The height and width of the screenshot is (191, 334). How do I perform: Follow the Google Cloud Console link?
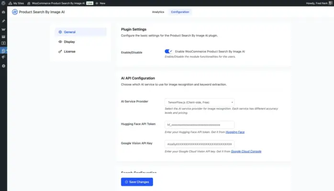(246, 151)
